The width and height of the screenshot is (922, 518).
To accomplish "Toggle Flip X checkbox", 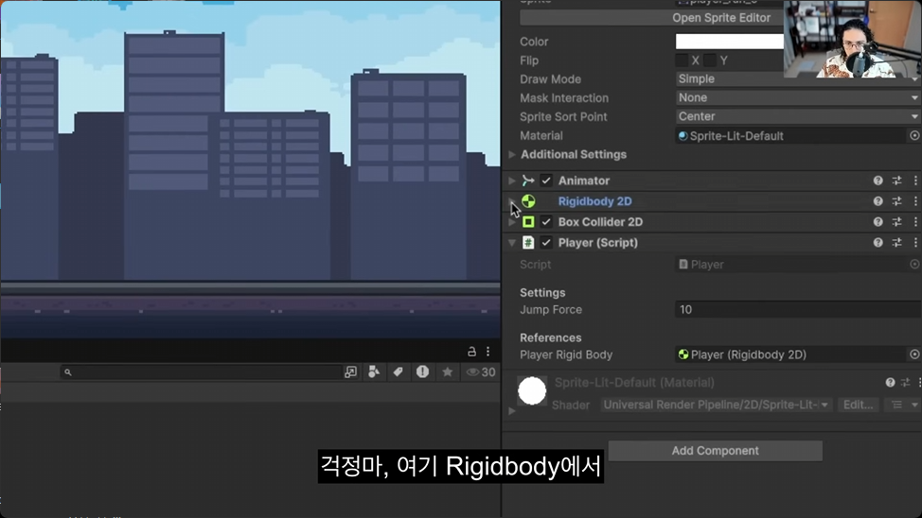I will [x=682, y=60].
